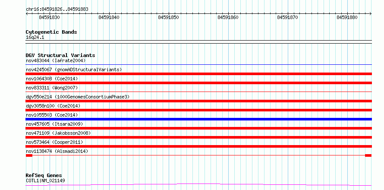Click the RefSeq Genes track title
This screenshot has height=190, width=384.
tap(44, 176)
